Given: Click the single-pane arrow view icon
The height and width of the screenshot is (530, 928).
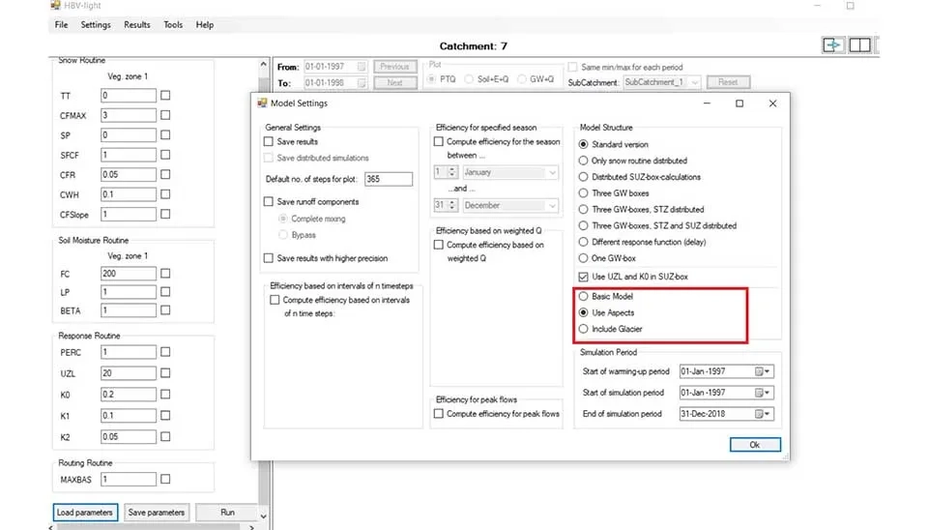Looking at the screenshot, I should 832,45.
